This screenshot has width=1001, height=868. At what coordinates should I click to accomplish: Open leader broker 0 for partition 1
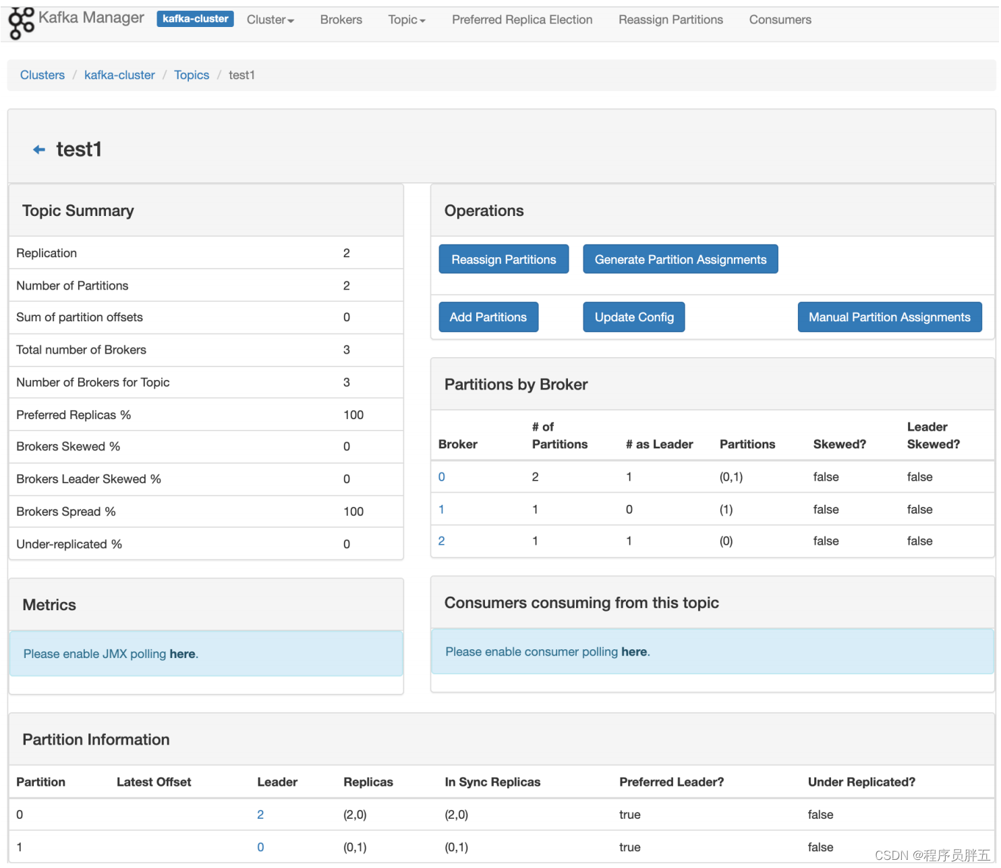260,847
